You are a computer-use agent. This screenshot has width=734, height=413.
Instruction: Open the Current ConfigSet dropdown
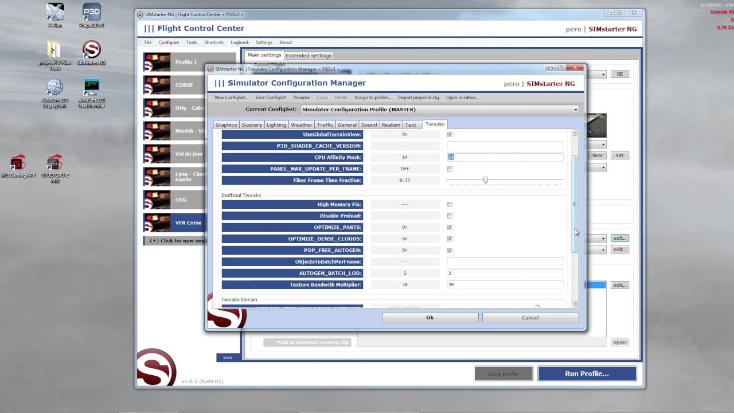440,109
